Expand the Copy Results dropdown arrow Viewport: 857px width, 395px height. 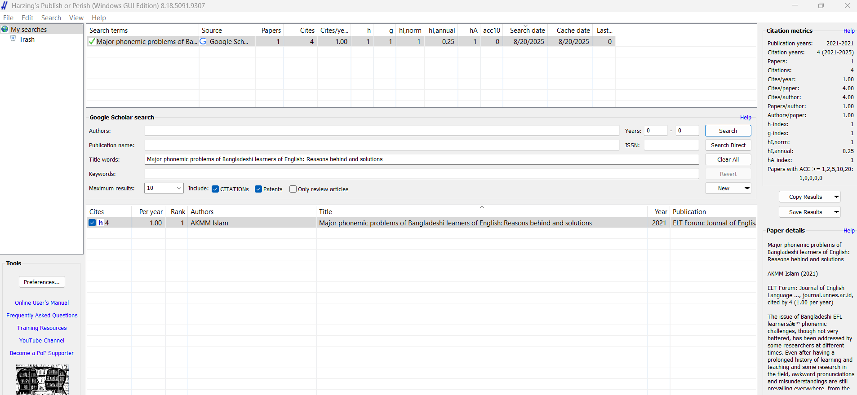click(x=836, y=197)
